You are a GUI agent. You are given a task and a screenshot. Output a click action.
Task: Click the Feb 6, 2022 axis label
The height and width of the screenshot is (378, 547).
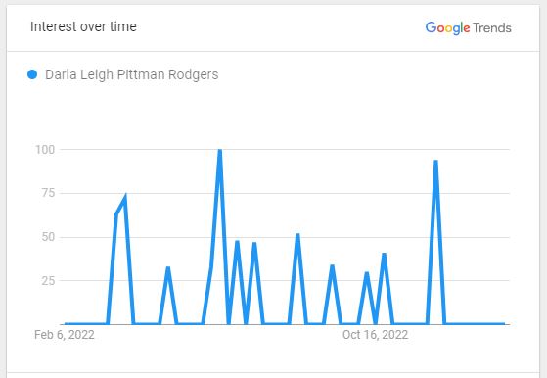click(65, 335)
